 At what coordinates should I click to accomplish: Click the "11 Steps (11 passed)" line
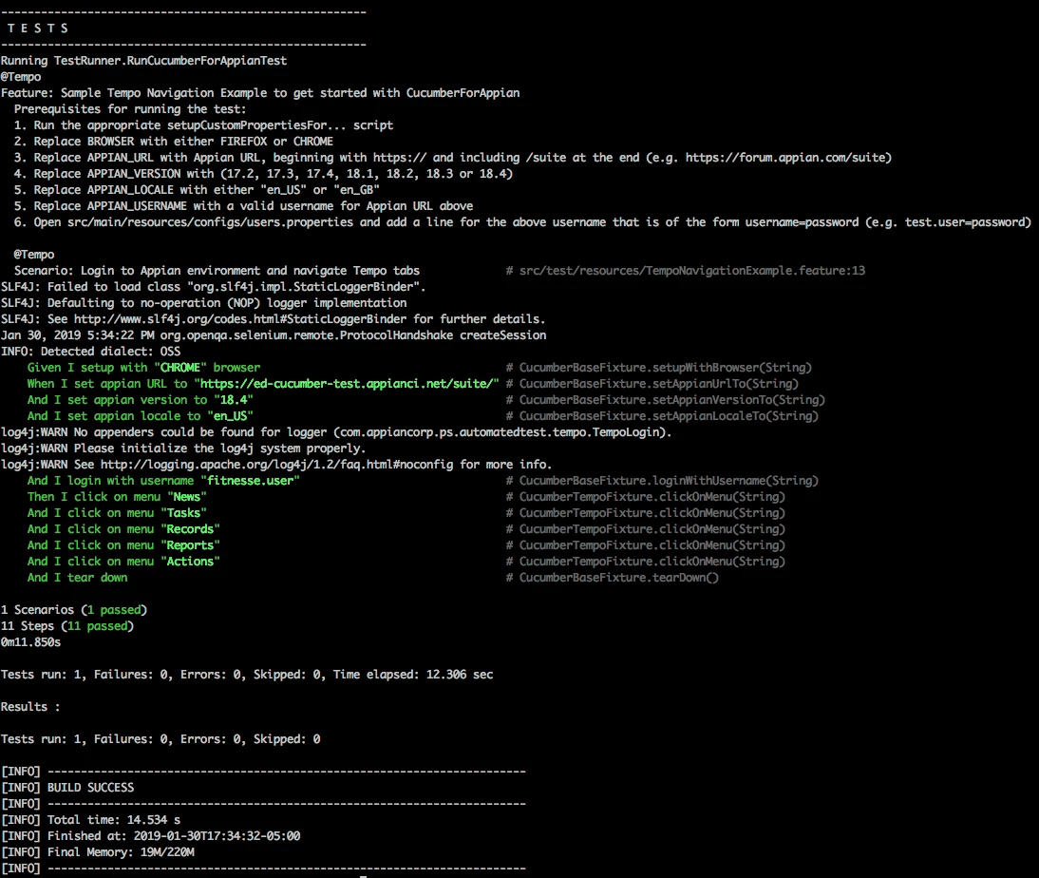[66, 626]
